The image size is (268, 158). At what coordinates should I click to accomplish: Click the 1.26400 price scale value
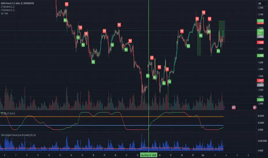coord(261,49)
